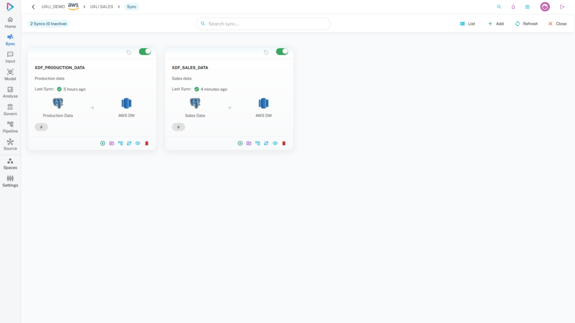
Task: Click the Add button
Action: [x=495, y=24]
